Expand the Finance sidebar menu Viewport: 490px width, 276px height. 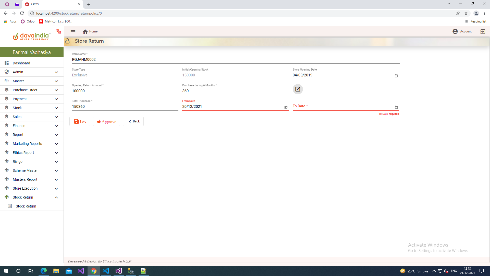pyautogui.click(x=32, y=126)
